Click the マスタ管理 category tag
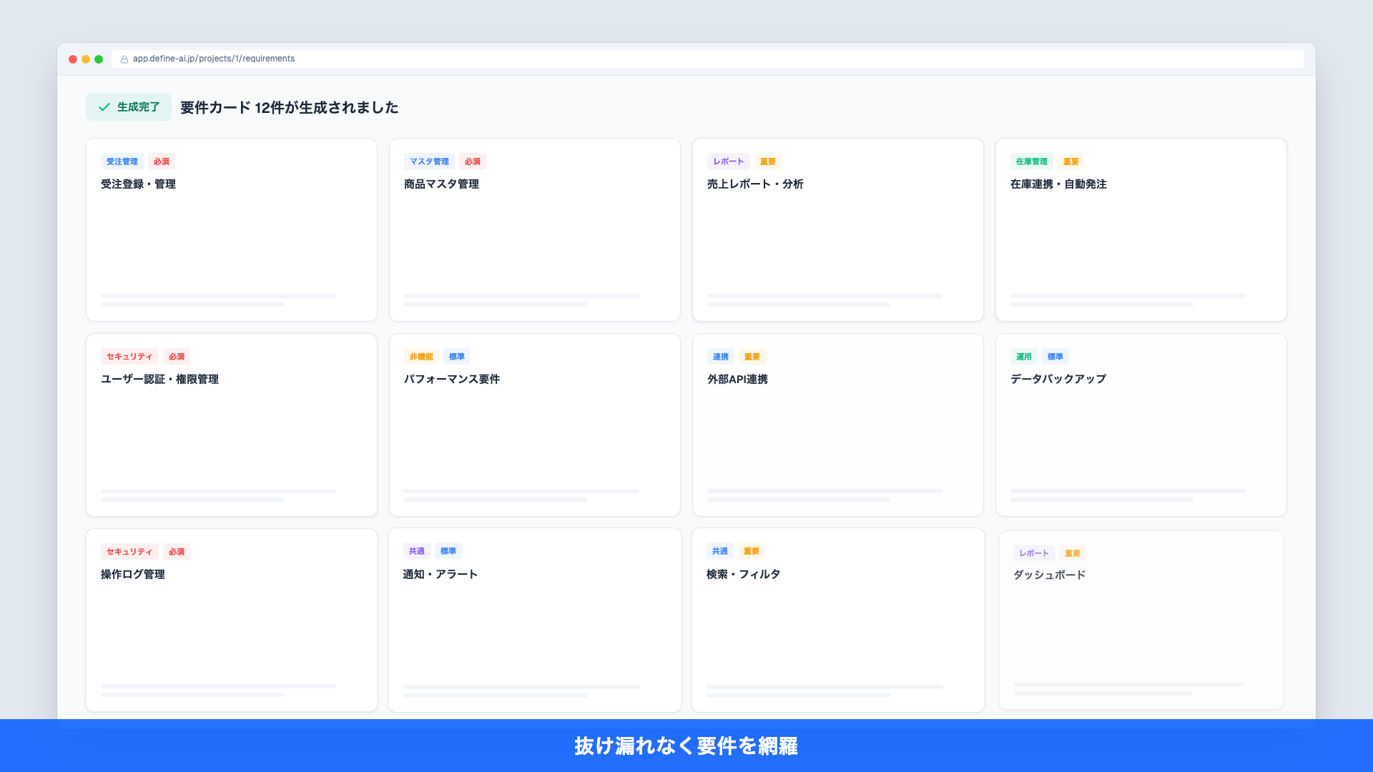The image size is (1373, 772). tap(429, 162)
